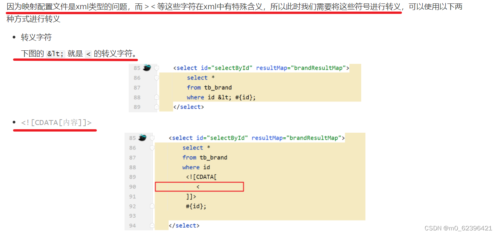Click 'where id &lt; #{id};' code line
The width and height of the screenshot is (498, 235).
click(221, 97)
